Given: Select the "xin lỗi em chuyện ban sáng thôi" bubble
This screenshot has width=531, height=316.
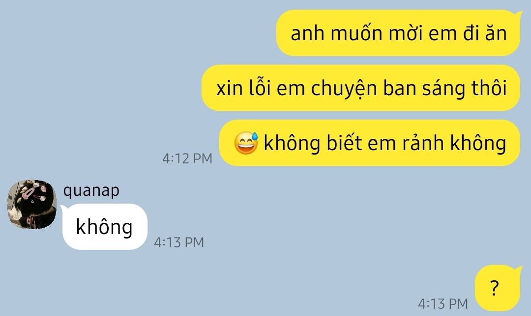Looking at the screenshot, I should coord(361,88).
